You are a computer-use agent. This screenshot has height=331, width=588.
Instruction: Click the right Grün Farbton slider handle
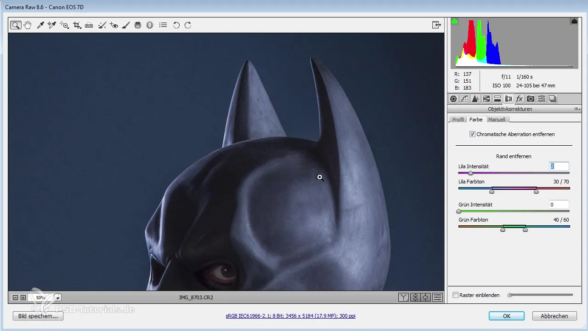coord(525,229)
